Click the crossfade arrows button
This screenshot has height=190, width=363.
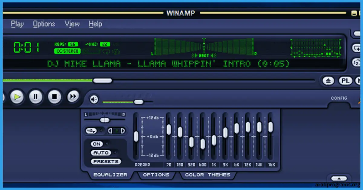click(x=91, y=131)
